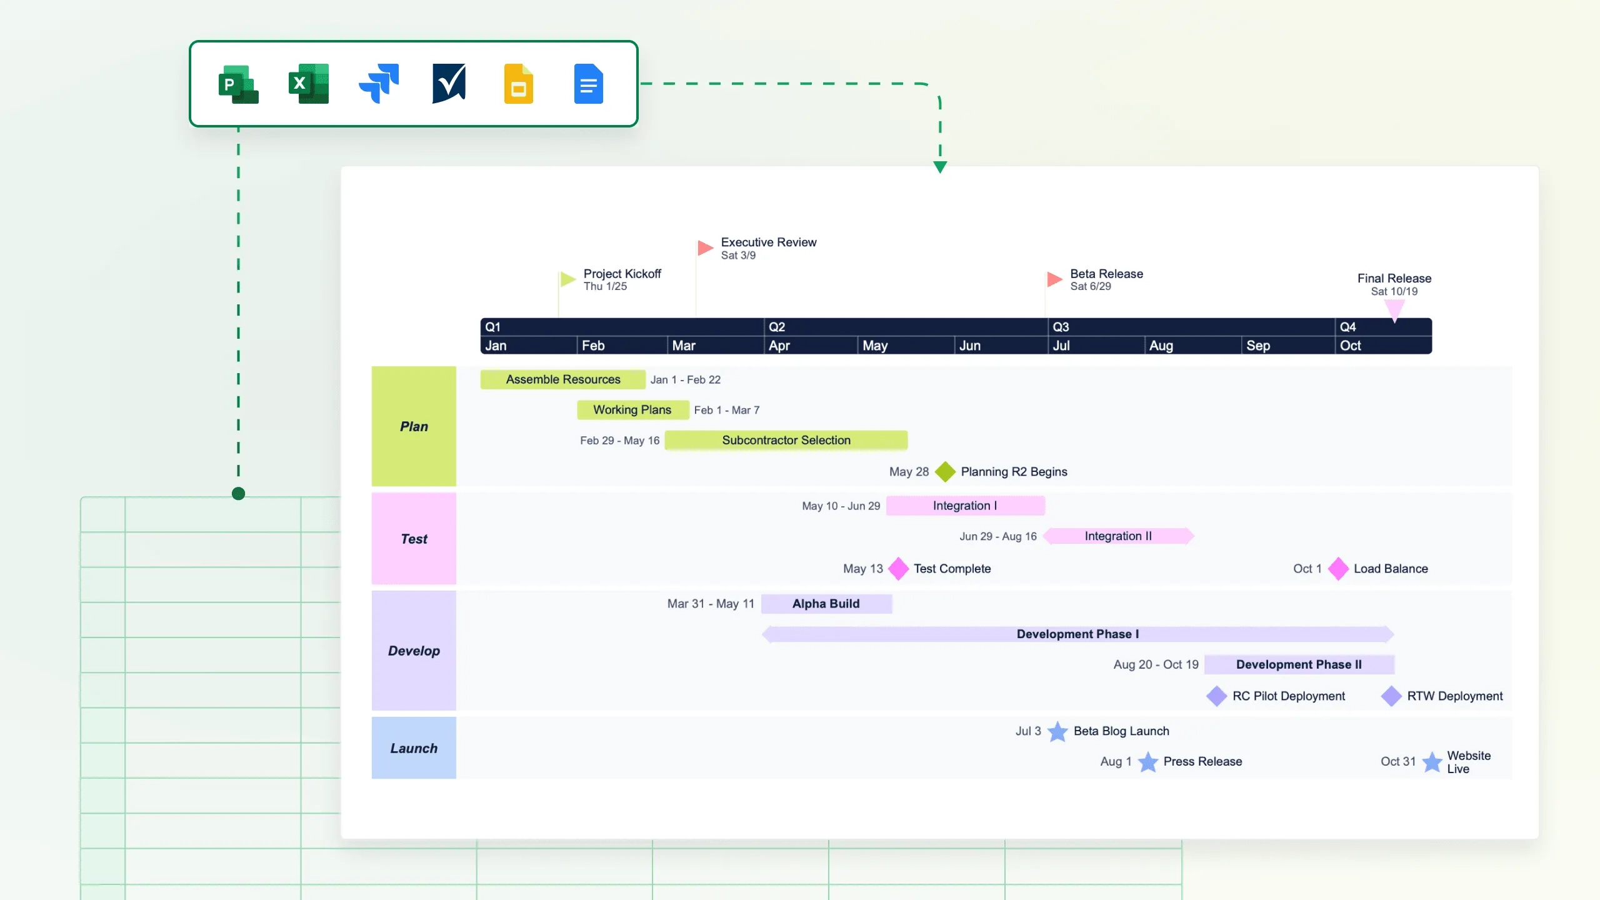Click the Load Balance diamond milestone
Viewport: 1600px width, 900px height.
click(x=1337, y=569)
